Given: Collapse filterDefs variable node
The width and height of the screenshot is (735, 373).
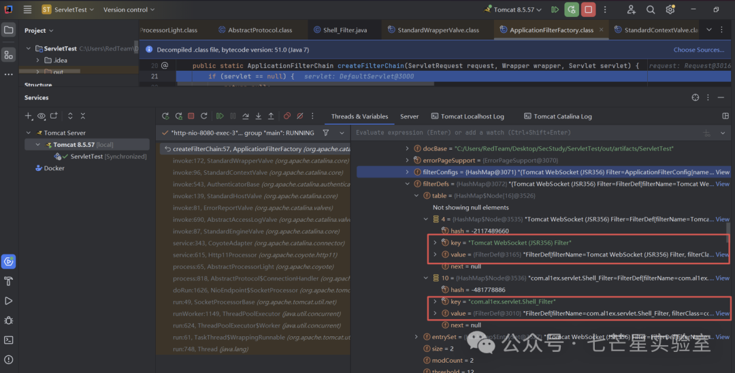Looking at the screenshot, I should 407,184.
